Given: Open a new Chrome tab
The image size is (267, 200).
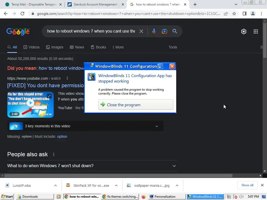Looking at the screenshot, I should 195,5.
